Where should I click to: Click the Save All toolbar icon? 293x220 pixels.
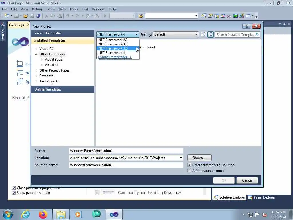click(39, 16)
